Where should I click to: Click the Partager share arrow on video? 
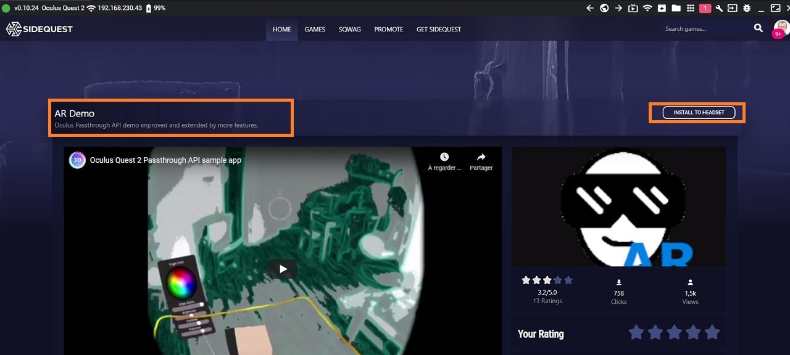pos(481,157)
